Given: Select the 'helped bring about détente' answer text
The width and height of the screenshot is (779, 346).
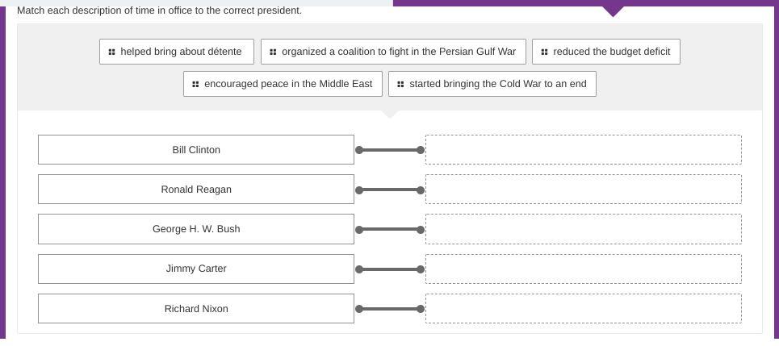Looking at the screenshot, I should pyautogui.click(x=181, y=52).
